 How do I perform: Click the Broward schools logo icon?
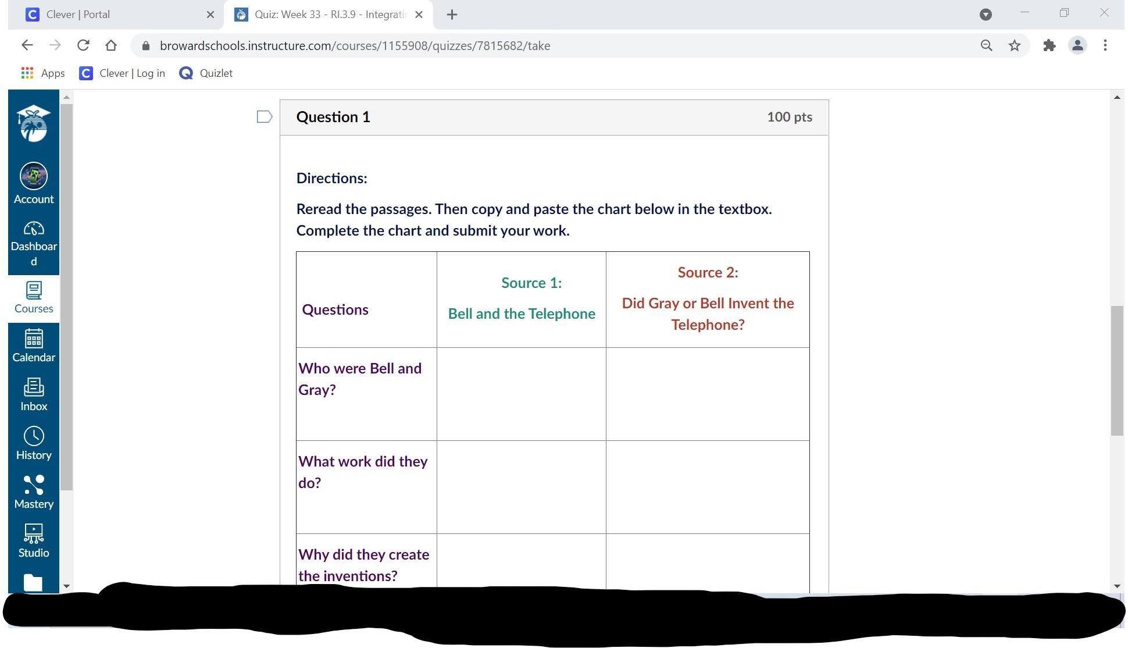34,123
